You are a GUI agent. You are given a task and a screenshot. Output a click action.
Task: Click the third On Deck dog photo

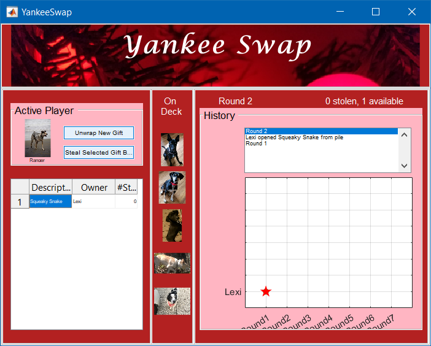tap(172, 225)
